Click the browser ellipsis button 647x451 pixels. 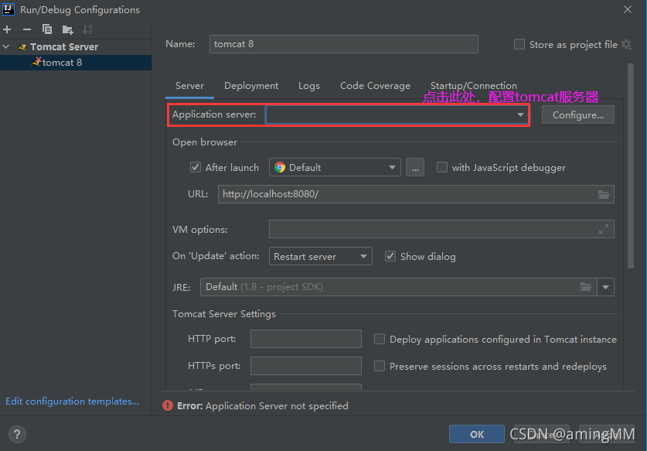coord(414,167)
